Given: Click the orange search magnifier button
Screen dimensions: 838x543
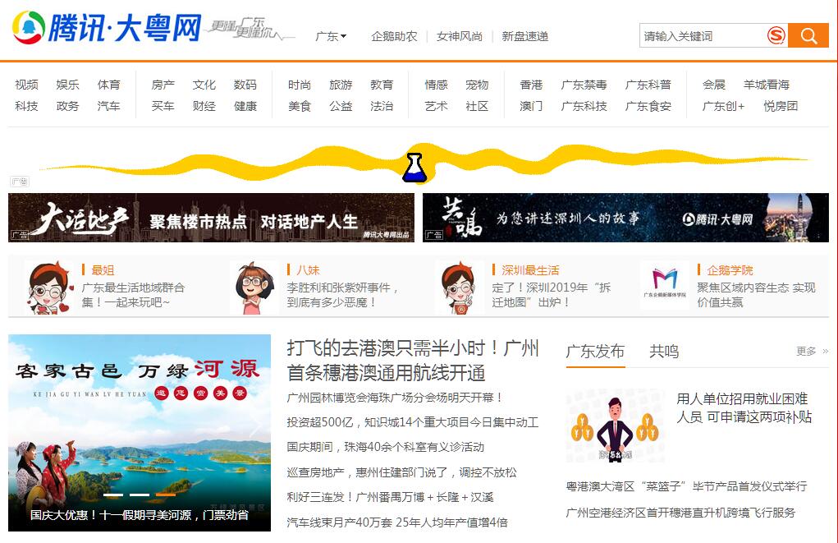Looking at the screenshot, I should click(808, 35).
